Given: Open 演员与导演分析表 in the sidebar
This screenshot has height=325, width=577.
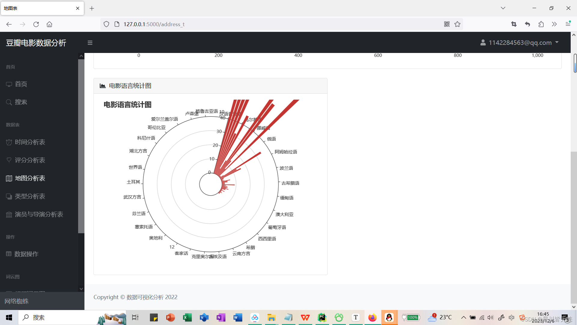Looking at the screenshot, I should (x=39, y=214).
